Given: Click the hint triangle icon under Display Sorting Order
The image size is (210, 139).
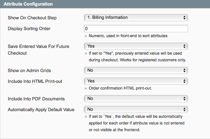Looking at the screenshot, I should (x=86, y=36).
